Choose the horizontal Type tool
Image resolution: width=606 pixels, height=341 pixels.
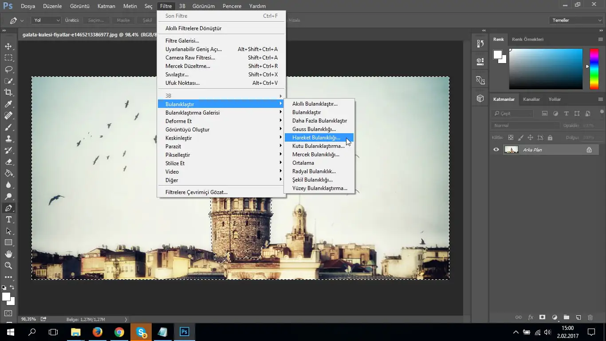pyautogui.click(x=8, y=219)
